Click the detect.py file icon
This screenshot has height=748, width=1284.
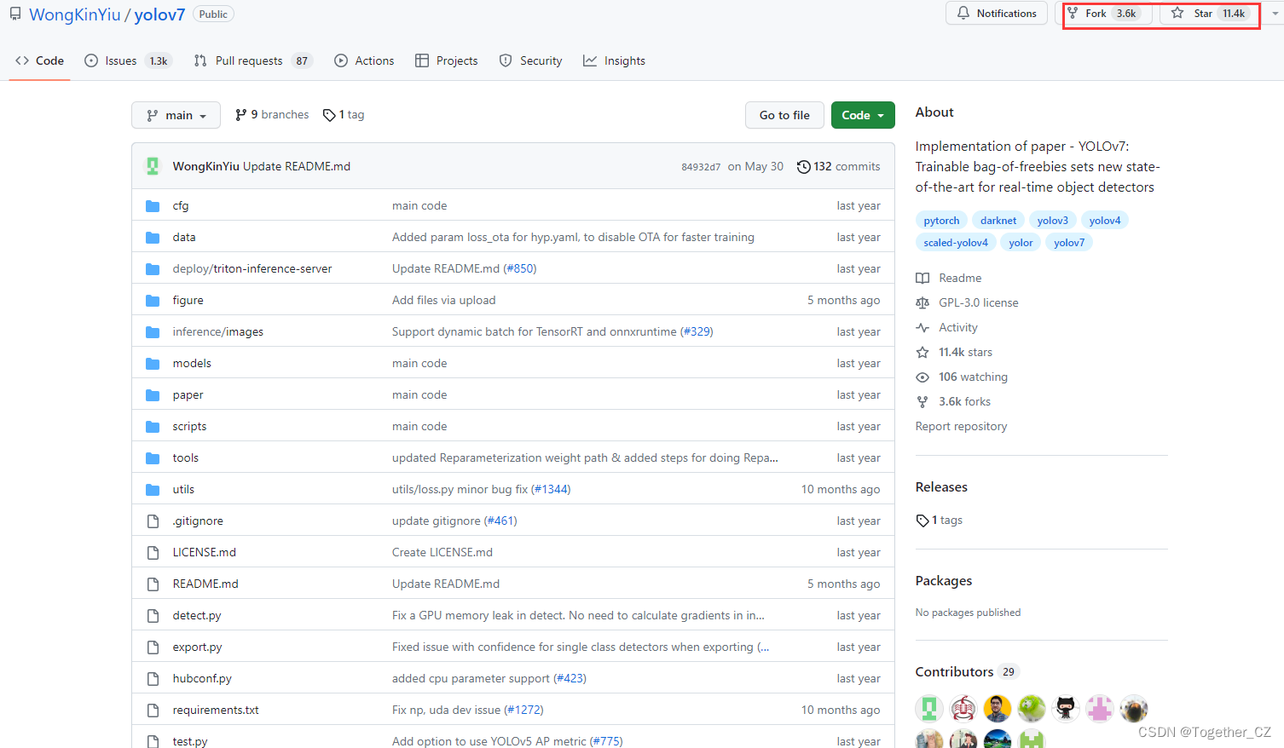(153, 615)
